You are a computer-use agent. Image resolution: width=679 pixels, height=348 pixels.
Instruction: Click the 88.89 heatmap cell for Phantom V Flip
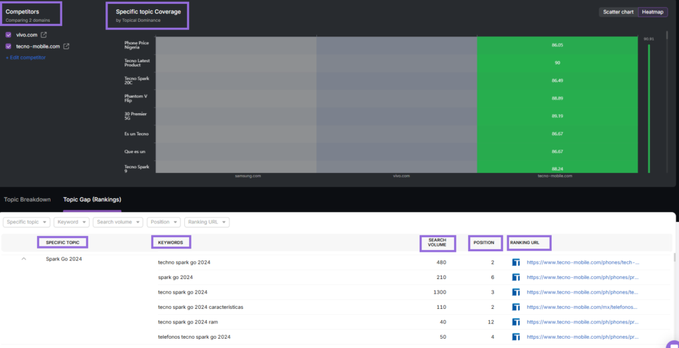click(x=557, y=98)
